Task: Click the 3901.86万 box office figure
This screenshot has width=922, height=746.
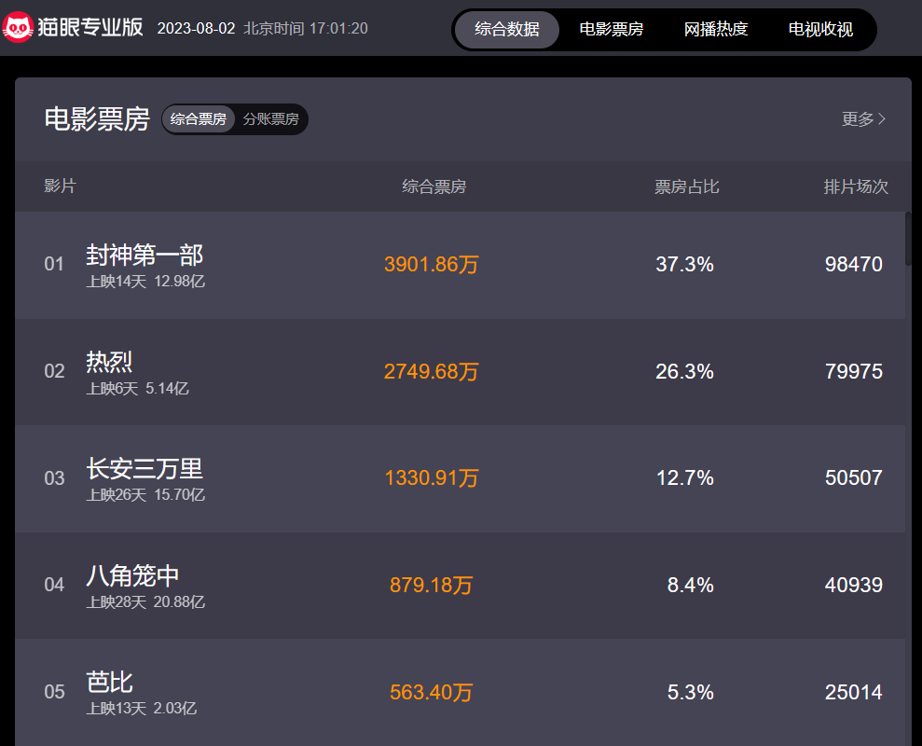Action: click(x=431, y=265)
